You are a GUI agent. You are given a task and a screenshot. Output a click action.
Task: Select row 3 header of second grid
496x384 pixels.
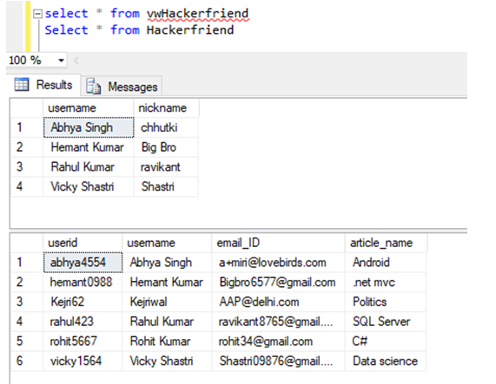point(27,302)
